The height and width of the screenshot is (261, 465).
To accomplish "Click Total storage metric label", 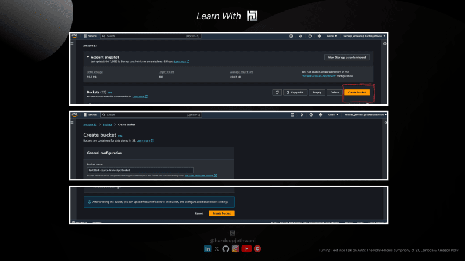I will 95,72.
